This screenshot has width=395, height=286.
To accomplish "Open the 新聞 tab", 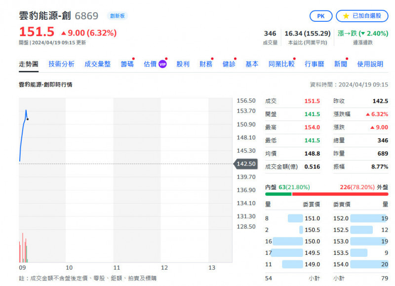I will coord(341,64).
